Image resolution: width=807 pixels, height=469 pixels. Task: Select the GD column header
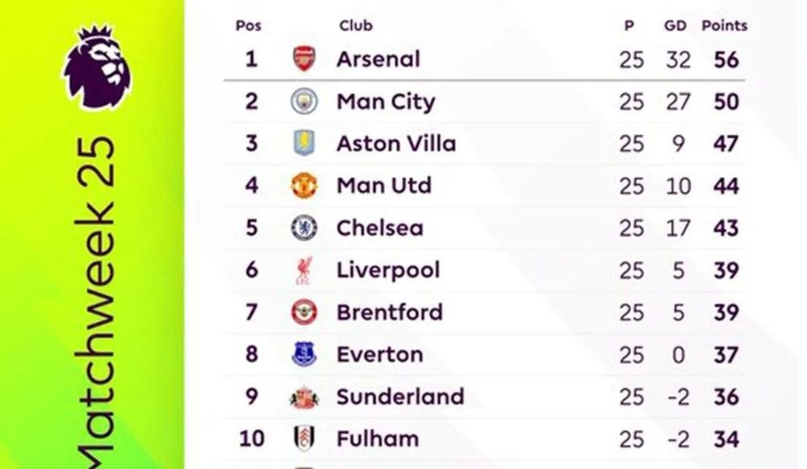point(675,26)
